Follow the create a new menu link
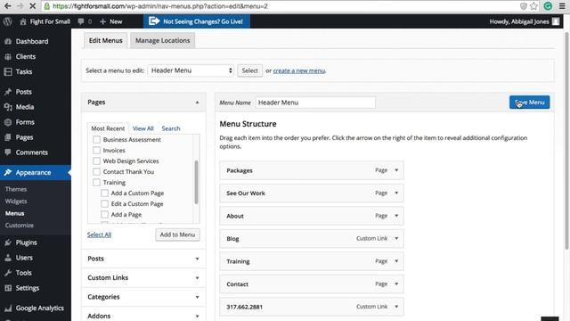The width and height of the screenshot is (570, 321). click(x=299, y=70)
